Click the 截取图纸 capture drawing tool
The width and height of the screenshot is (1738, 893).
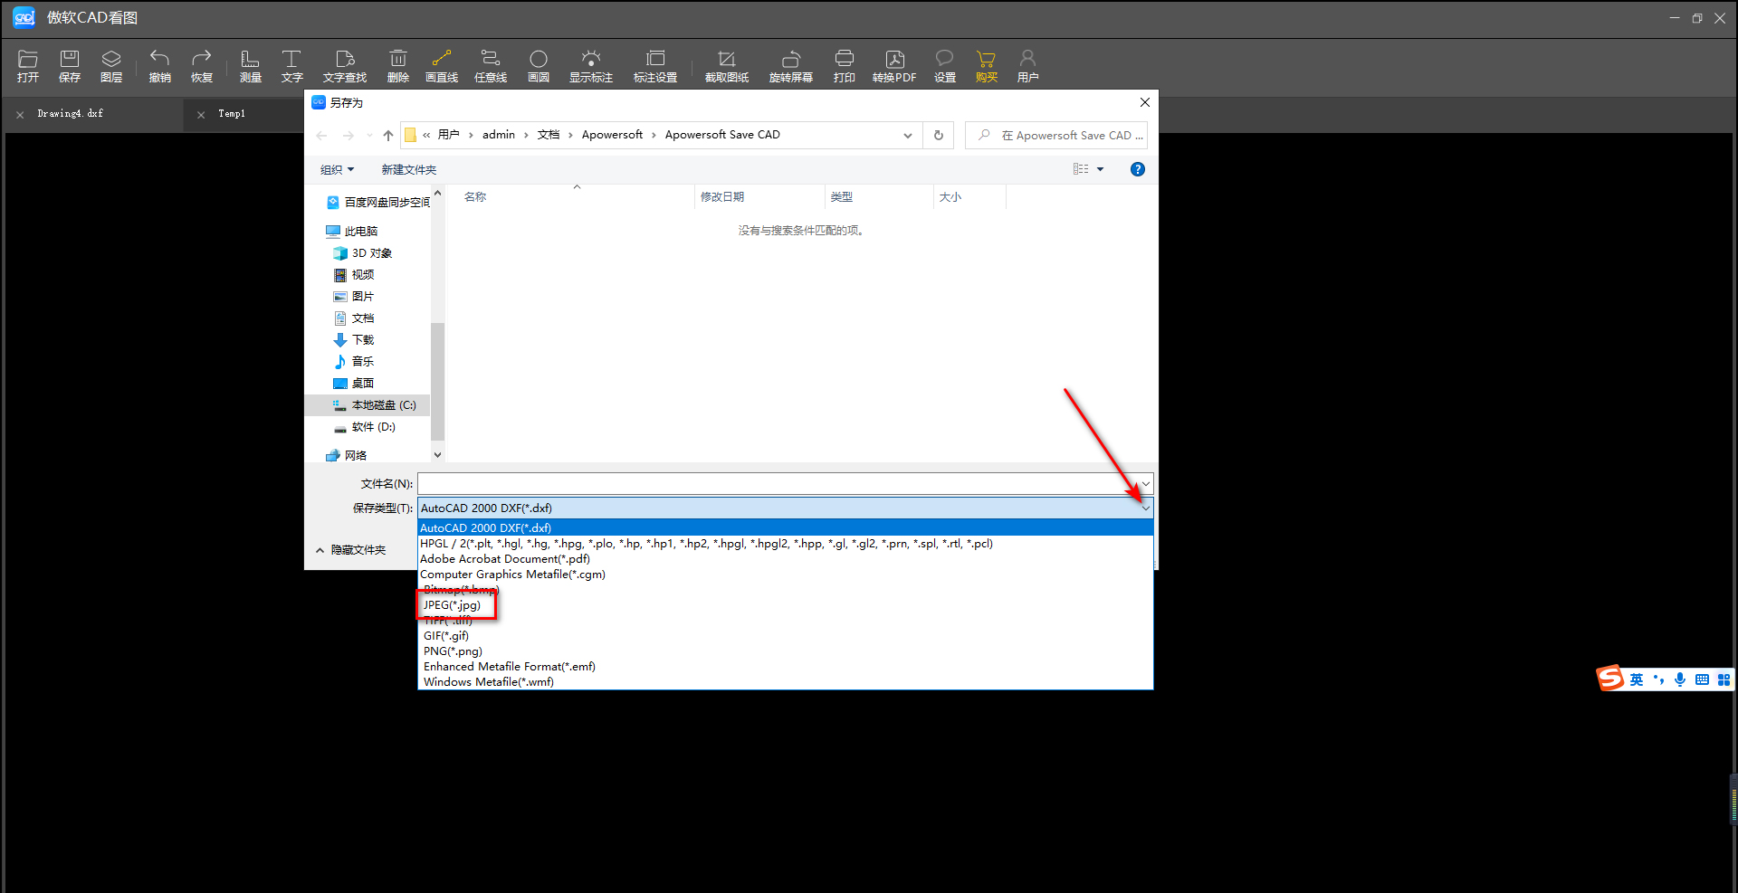(x=727, y=66)
